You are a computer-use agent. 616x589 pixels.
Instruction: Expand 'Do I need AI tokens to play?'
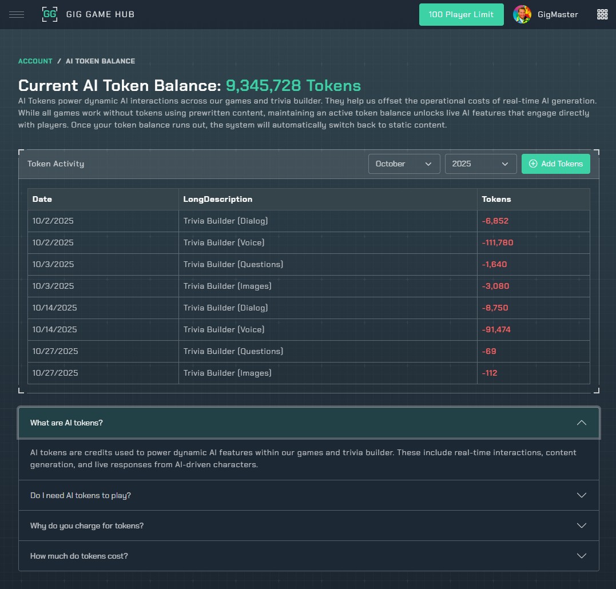[x=309, y=495]
